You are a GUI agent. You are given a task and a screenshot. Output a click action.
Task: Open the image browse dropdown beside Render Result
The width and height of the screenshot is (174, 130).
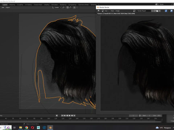(135, 11)
